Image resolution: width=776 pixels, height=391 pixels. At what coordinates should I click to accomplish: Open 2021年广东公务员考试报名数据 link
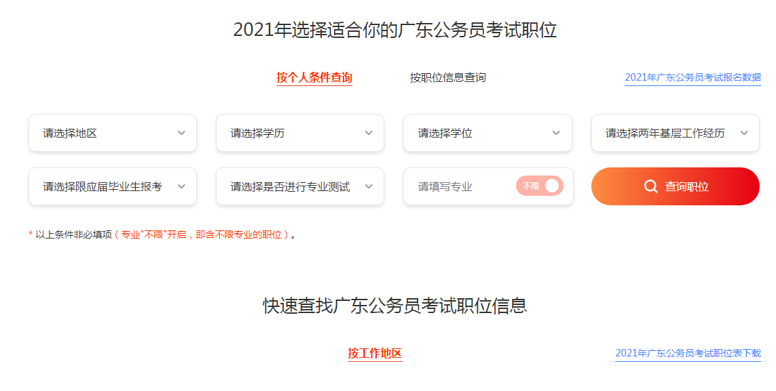pyautogui.click(x=692, y=78)
